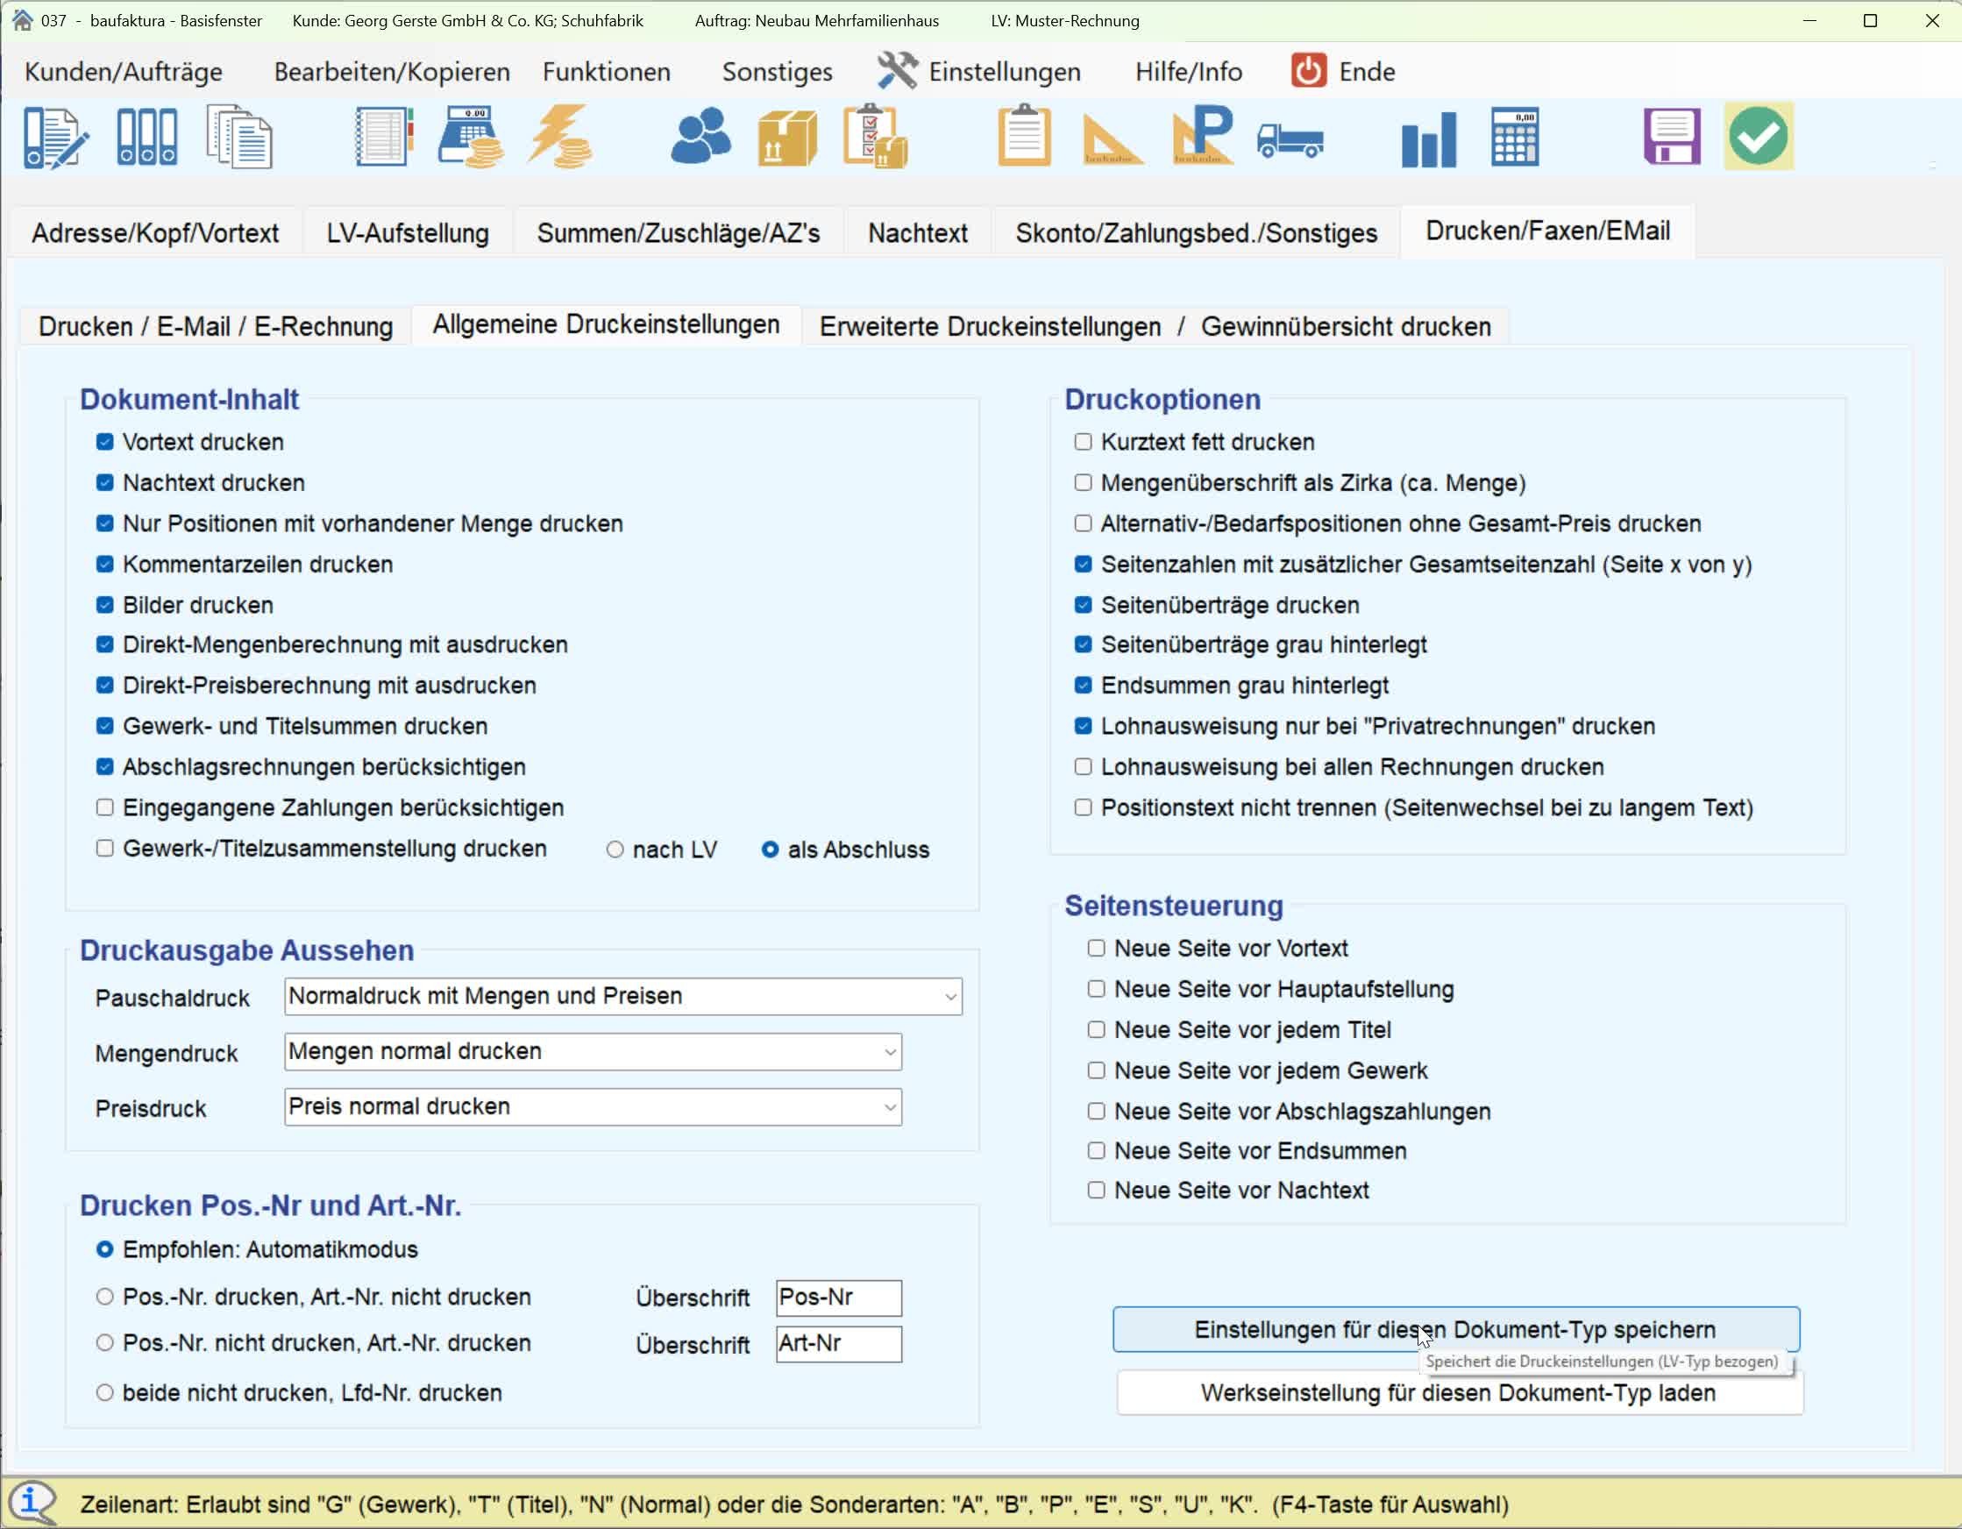Select 'nach LV' radio button
The width and height of the screenshot is (1962, 1529).
pos(615,850)
